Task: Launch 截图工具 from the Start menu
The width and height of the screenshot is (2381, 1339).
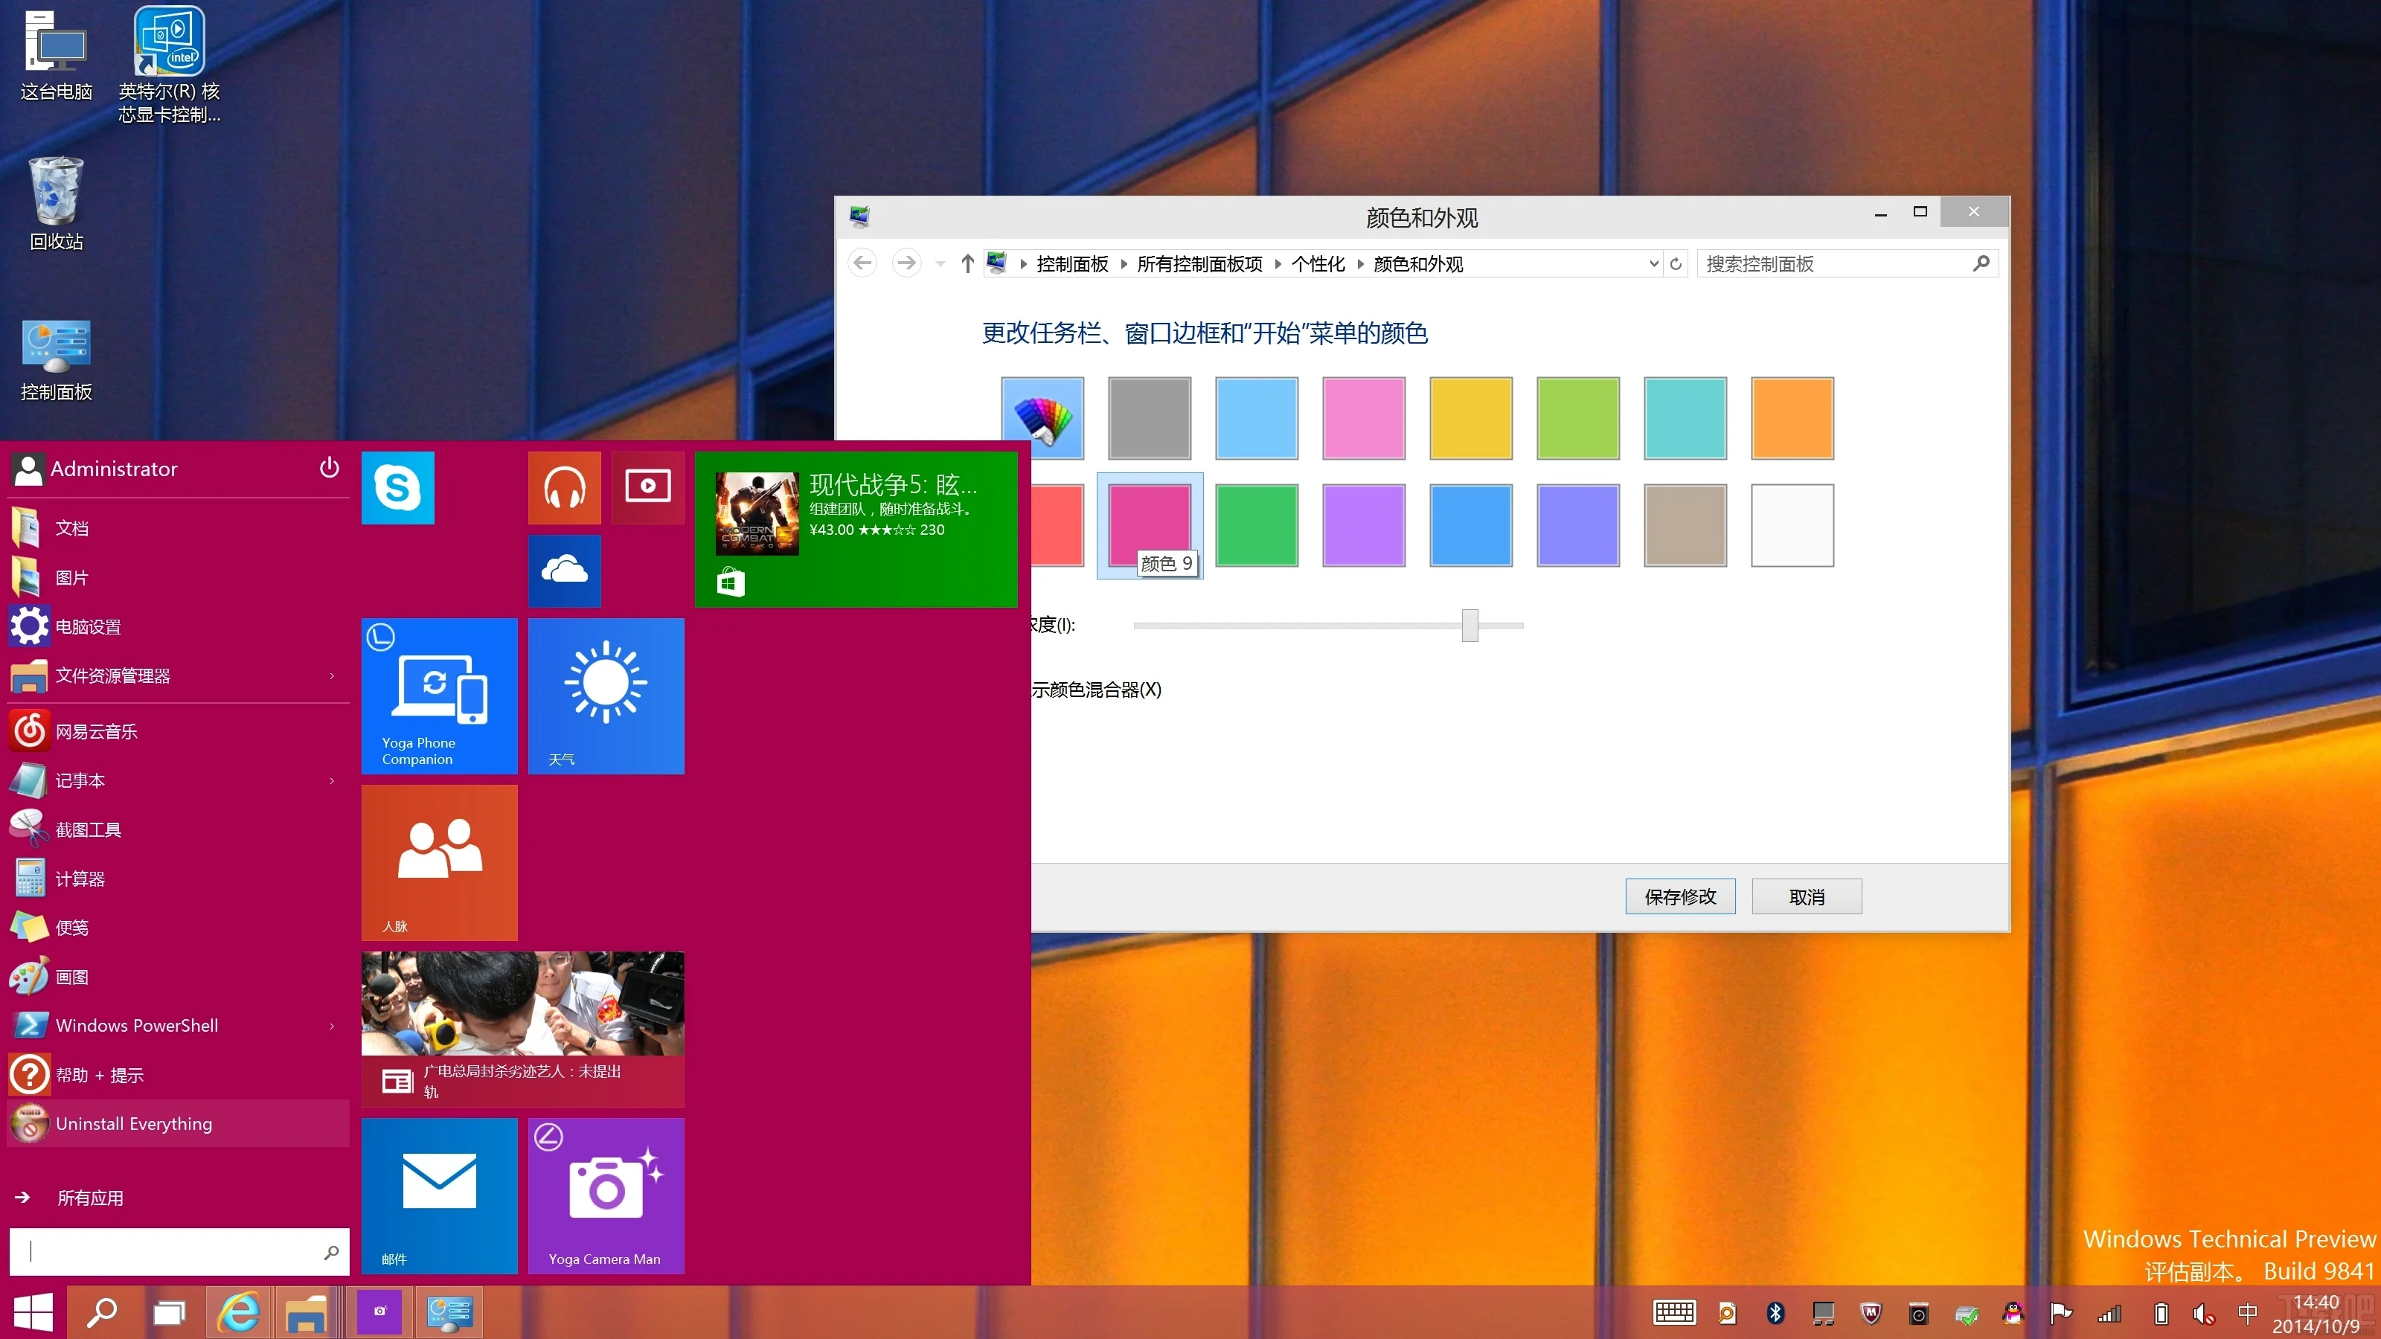Action: click(x=178, y=830)
